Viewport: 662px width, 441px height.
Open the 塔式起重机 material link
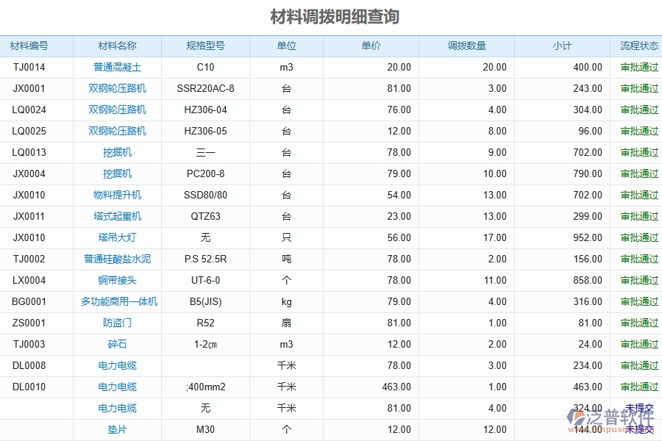point(116,216)
